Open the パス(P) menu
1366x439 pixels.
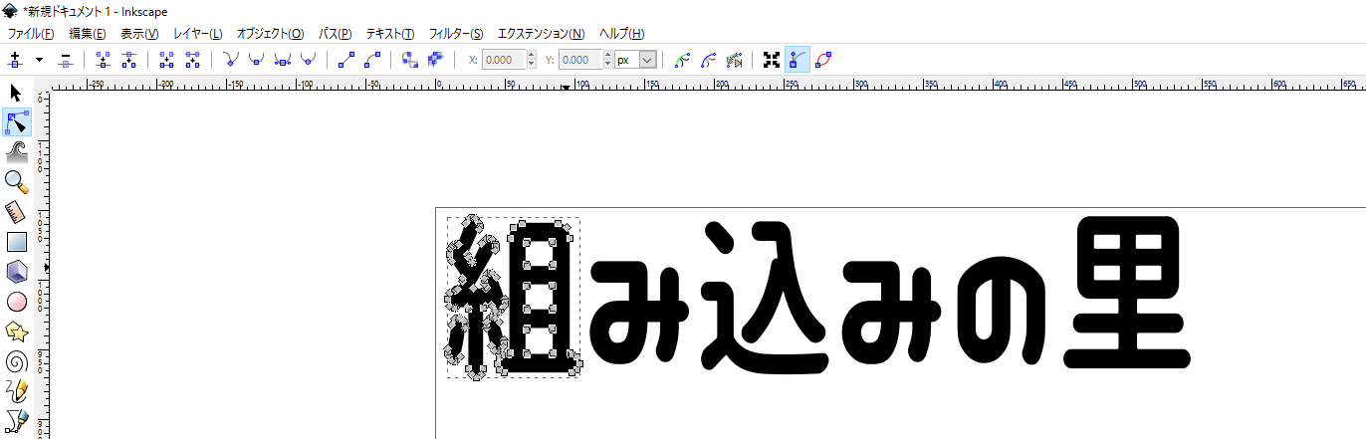(x=335, y=34)
